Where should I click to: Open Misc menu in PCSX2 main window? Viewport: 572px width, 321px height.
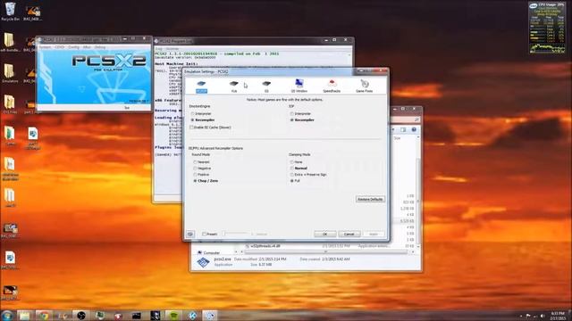pos(87,47)
